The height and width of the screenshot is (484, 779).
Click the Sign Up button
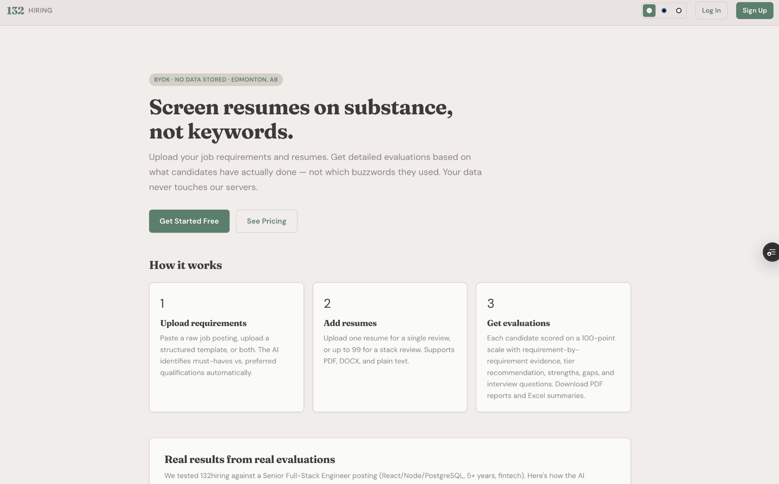[754, 11]
